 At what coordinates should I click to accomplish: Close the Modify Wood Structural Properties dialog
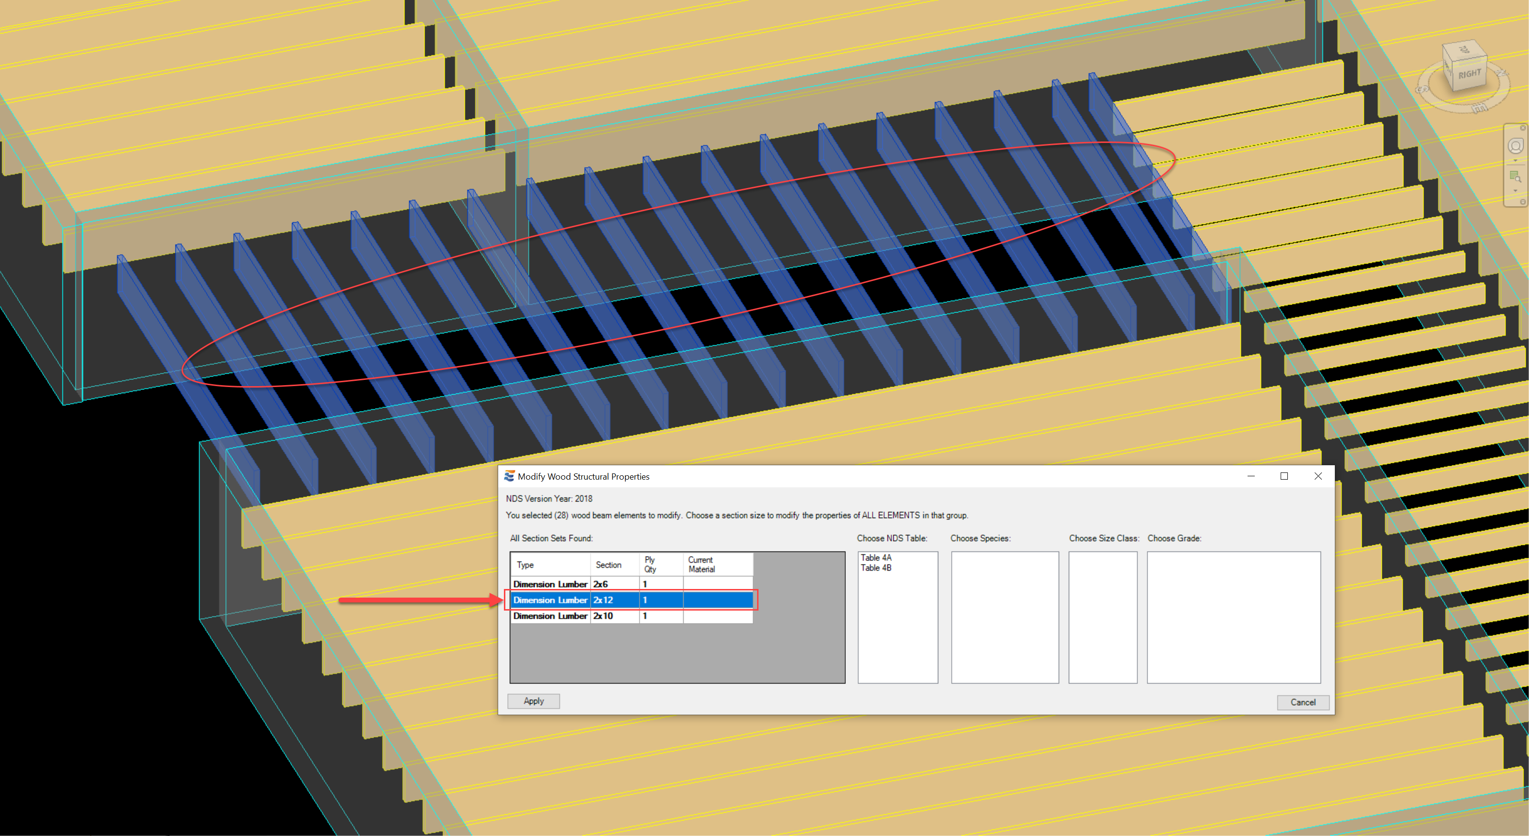(1318, 476)
